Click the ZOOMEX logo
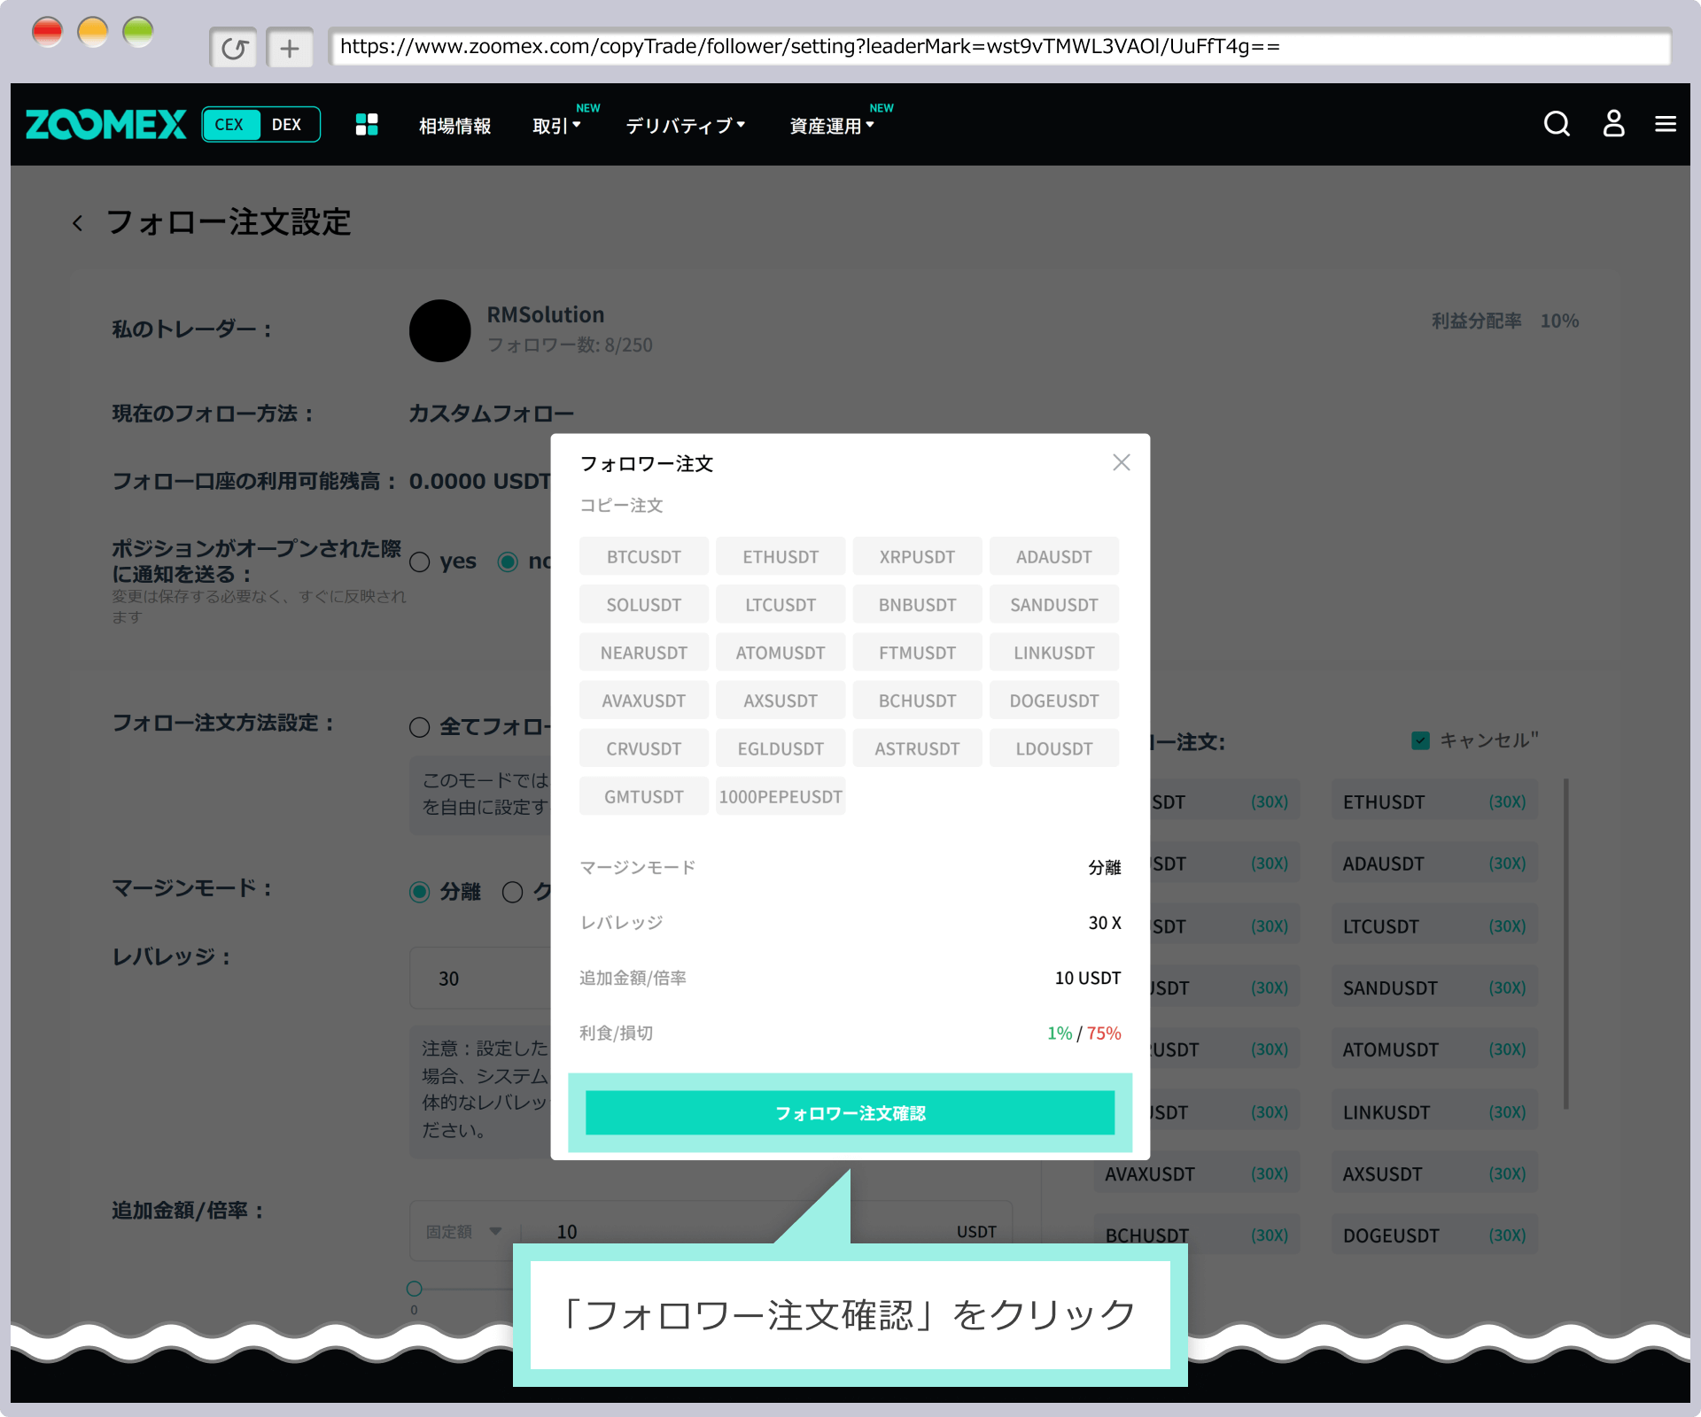 pos(105,124)
